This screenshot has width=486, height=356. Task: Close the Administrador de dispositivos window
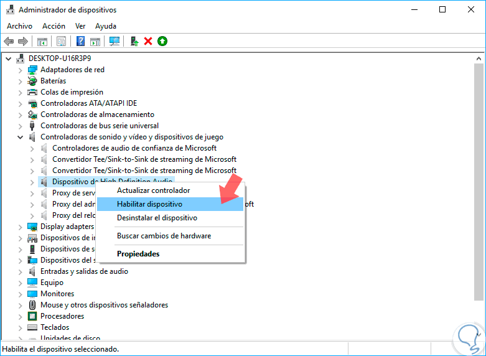471,9
